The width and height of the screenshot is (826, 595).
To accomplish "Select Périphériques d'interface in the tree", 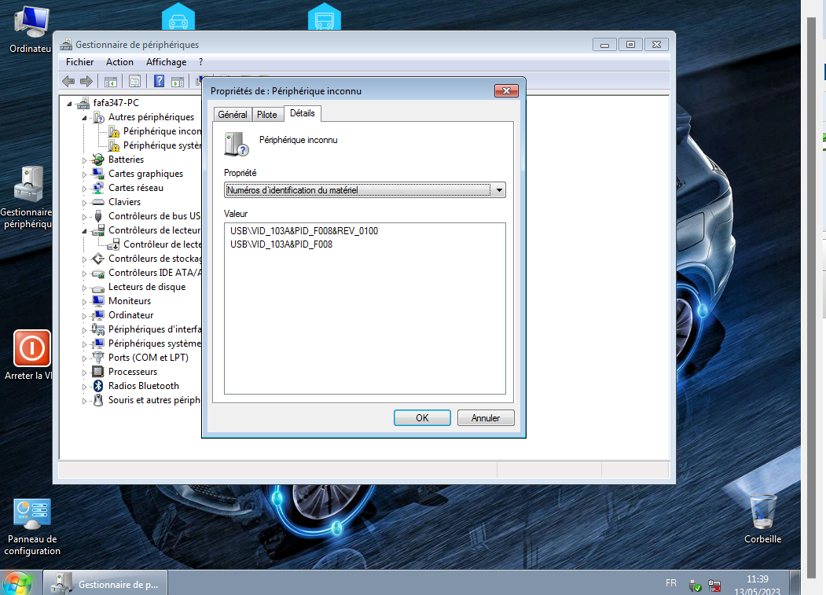I will (154, 329).
